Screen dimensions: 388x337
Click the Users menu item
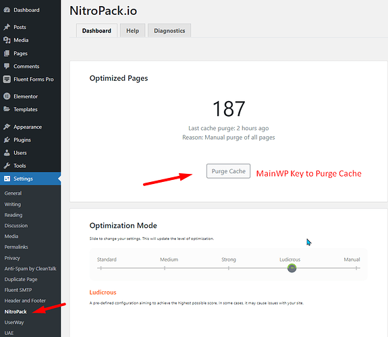(20, 153)
